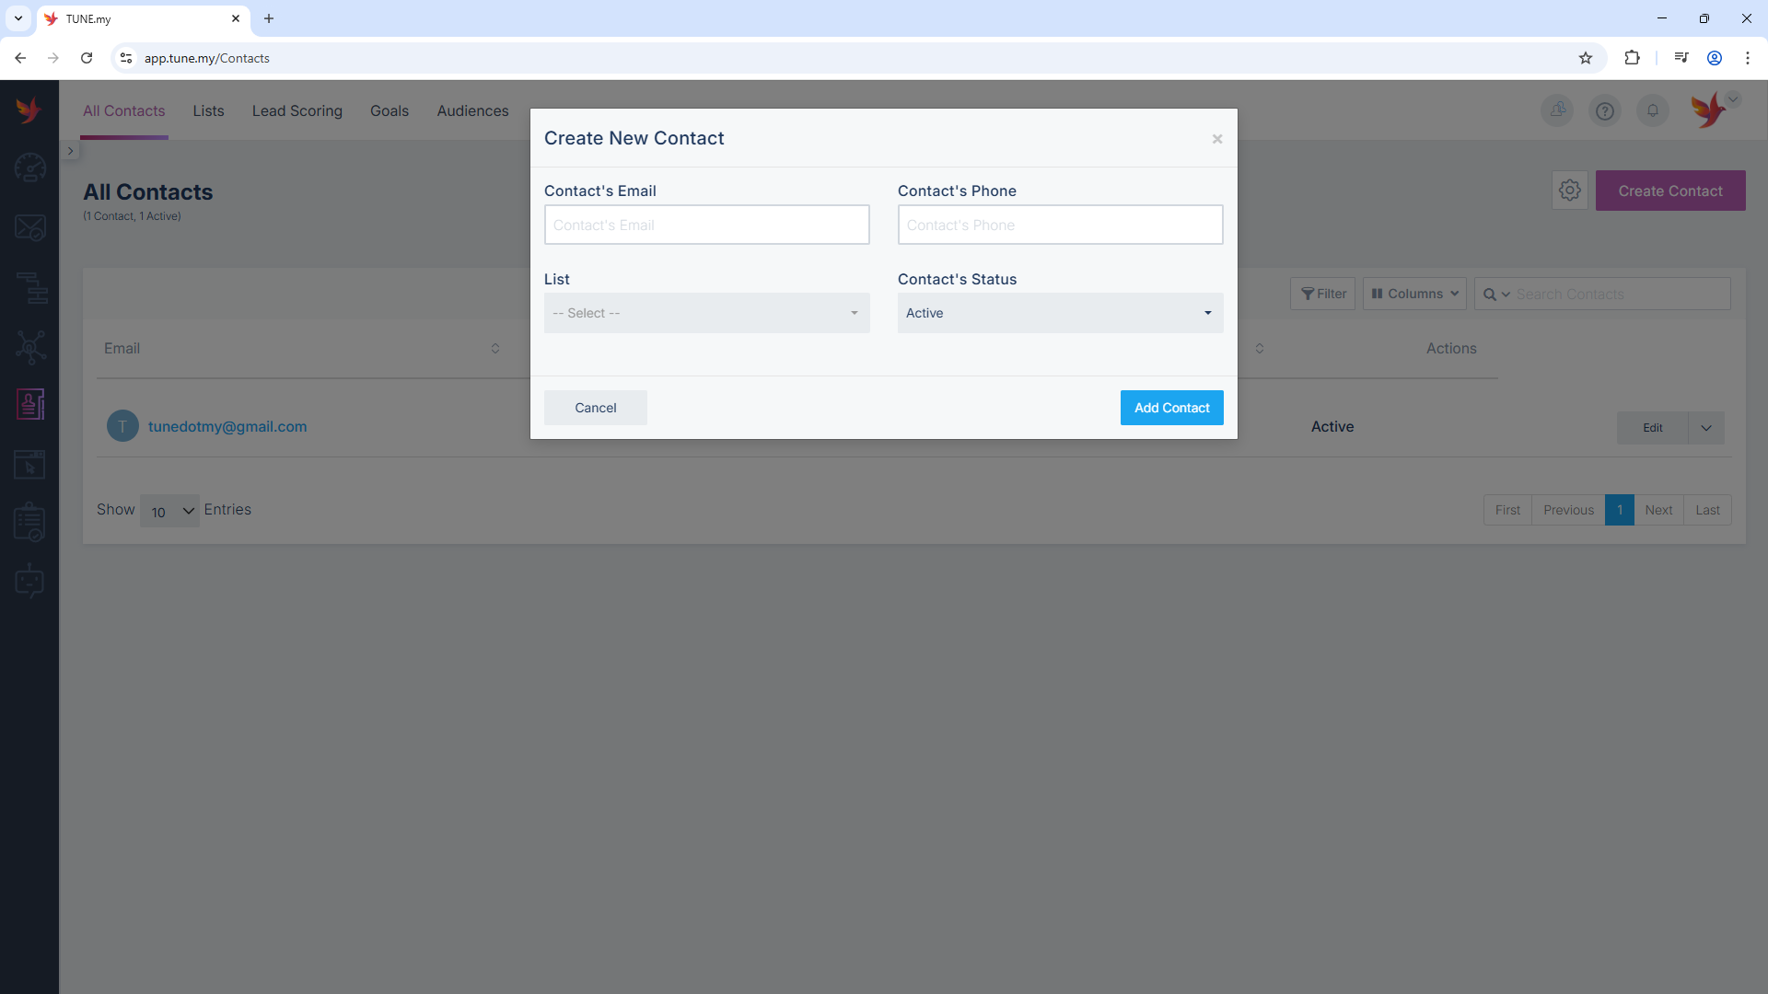Open the Show 10 entries selector
Image resolution: width=1768 pixels, height=994 pixels.
[169, 511]
